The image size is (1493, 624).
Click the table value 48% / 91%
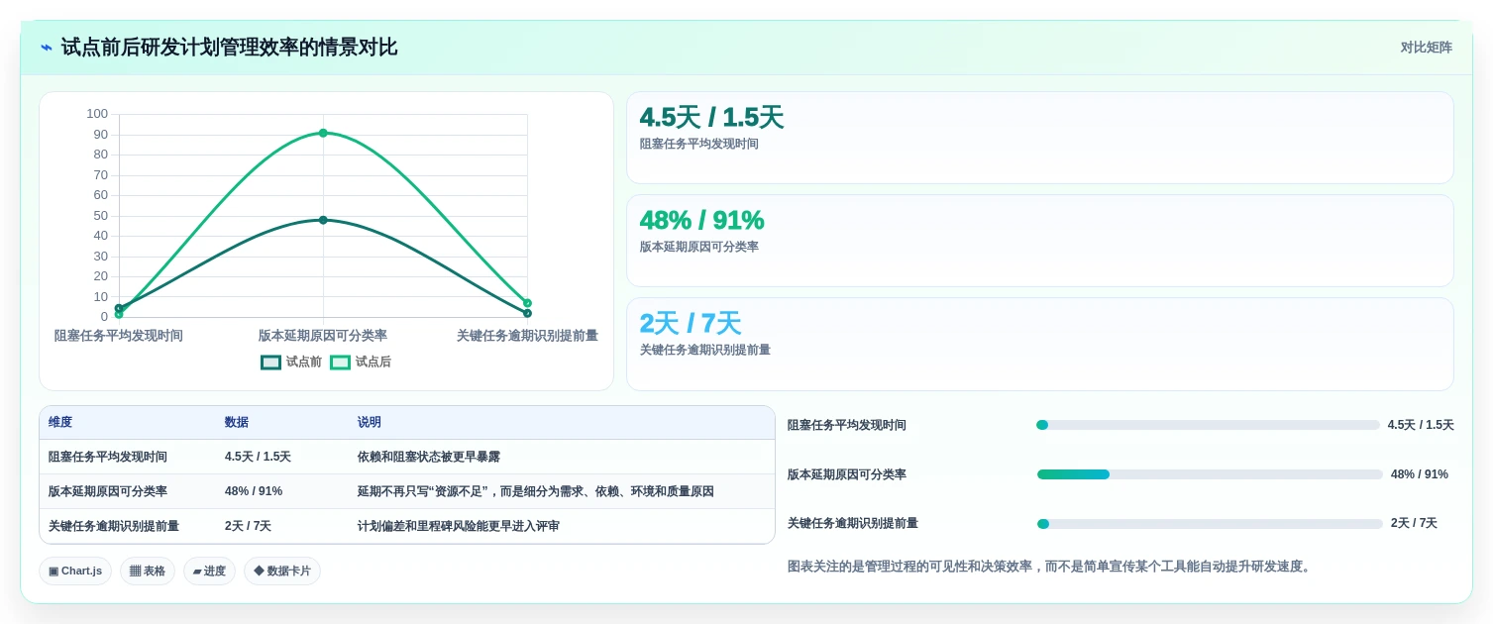coord(254,491)
